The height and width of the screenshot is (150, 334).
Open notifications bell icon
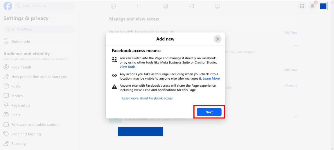[313, 6]
